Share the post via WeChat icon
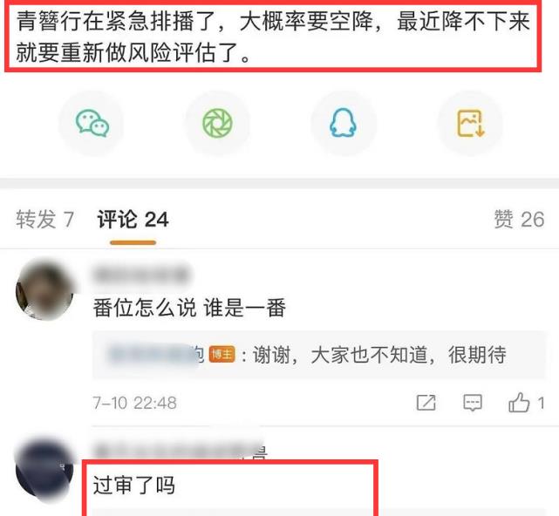559x516 pixels. point(92,123)
